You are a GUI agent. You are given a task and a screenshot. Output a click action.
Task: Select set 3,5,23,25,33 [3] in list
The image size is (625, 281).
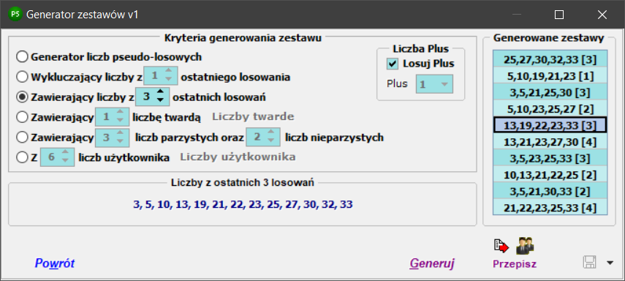[x=550, y=158]
